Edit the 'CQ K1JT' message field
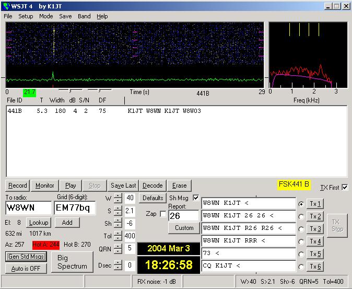This screenshot has width=352, height=289. click(249, 266)
